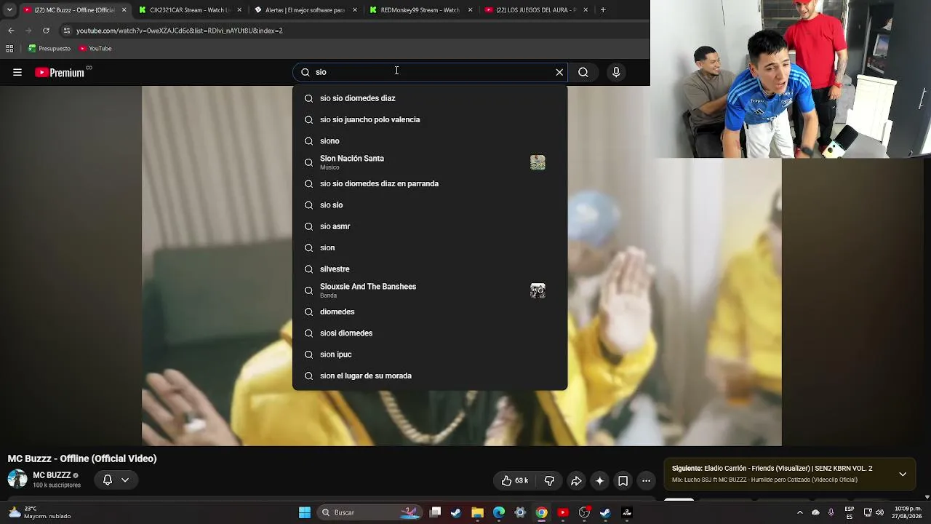Choose the "siono" search suggestion
This screenshot has height=524, width=931.
430,141
